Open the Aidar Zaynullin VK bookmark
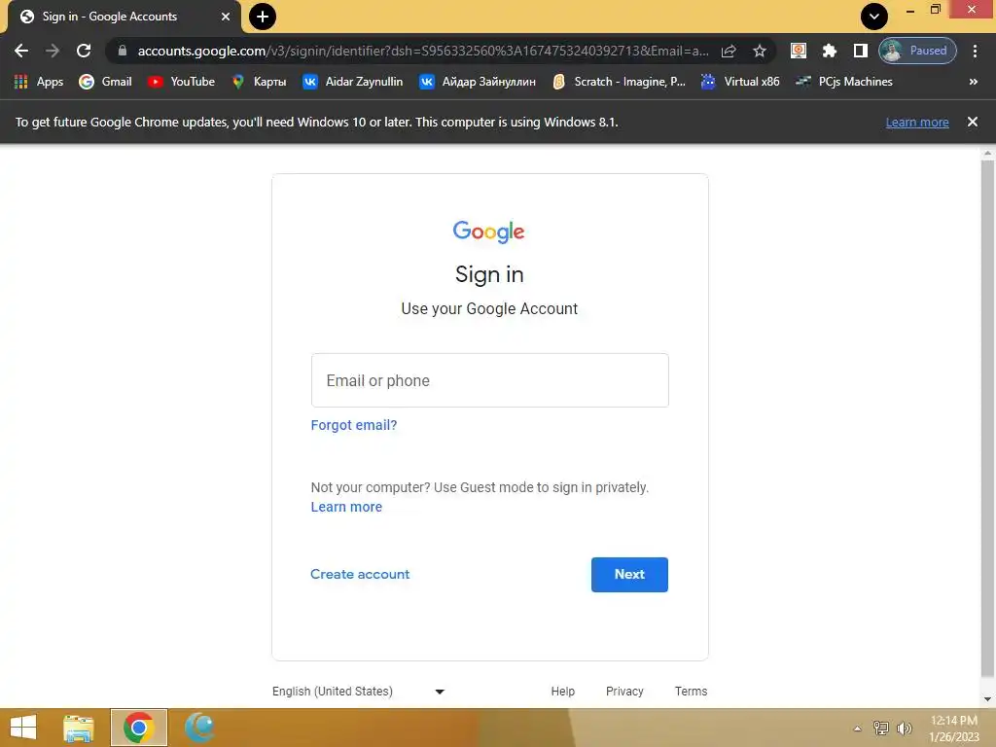Screen dimensions: 996x747 pos(352,82)
